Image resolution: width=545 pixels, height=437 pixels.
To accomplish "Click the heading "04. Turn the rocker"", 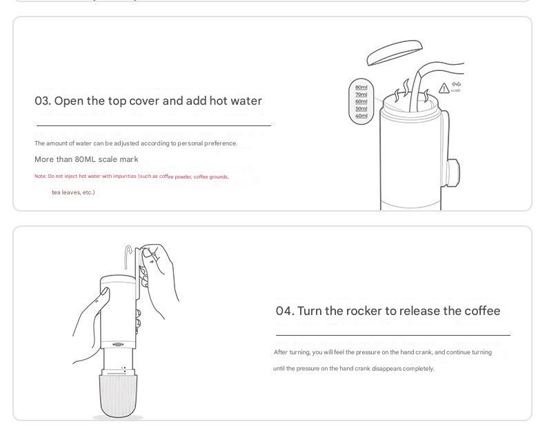I will click(388, 311).
